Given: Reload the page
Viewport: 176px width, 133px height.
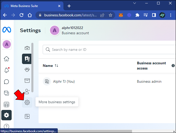Looking at the screenshot, I should coord(21,15).
